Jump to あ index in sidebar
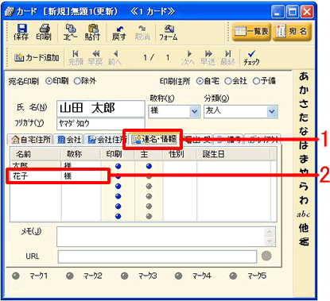 (304, 77)
